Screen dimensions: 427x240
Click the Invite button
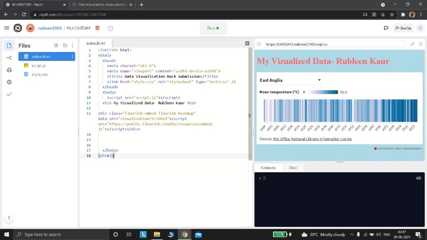[403, 28]
